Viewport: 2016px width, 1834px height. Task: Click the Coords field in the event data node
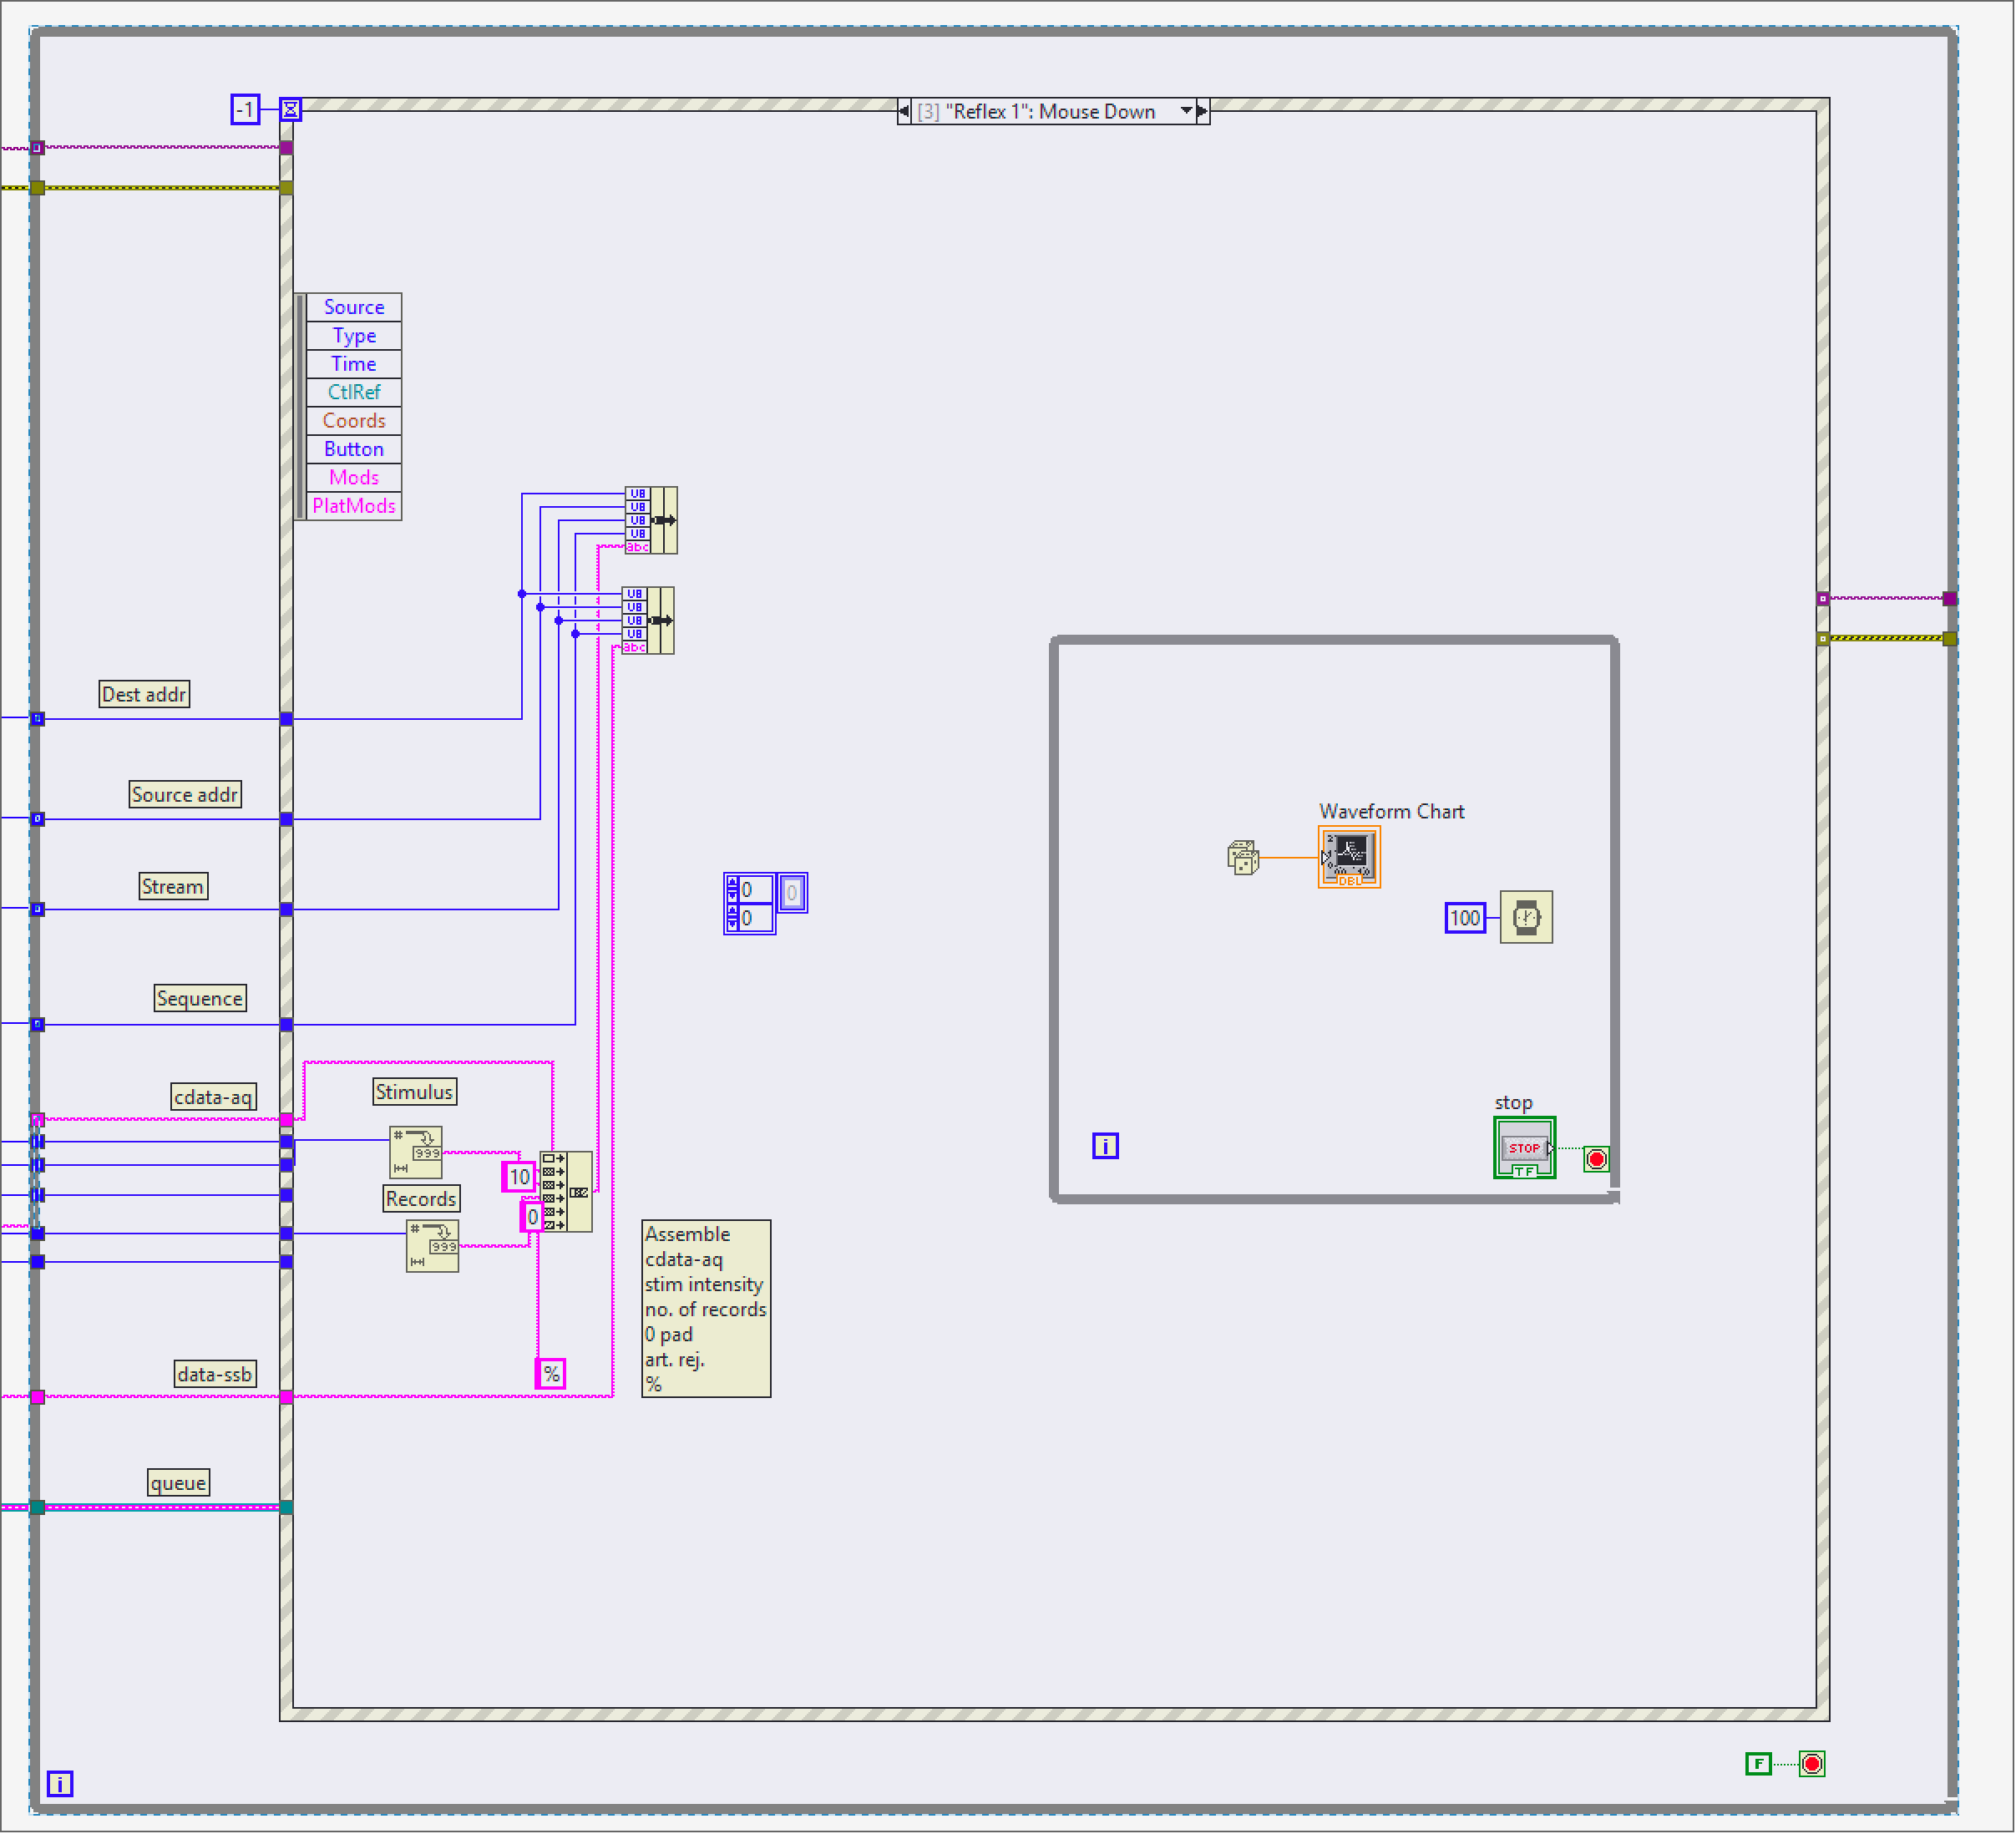(x=353, y=421)
